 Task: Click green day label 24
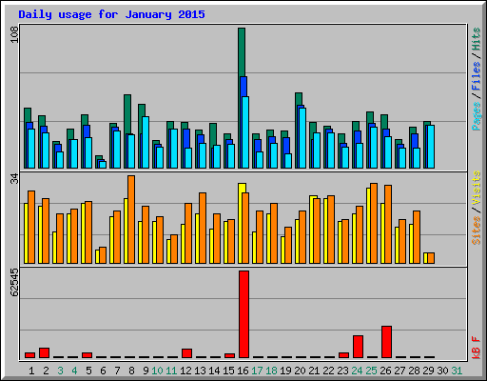pyautogui.click(x=357, y=371)
